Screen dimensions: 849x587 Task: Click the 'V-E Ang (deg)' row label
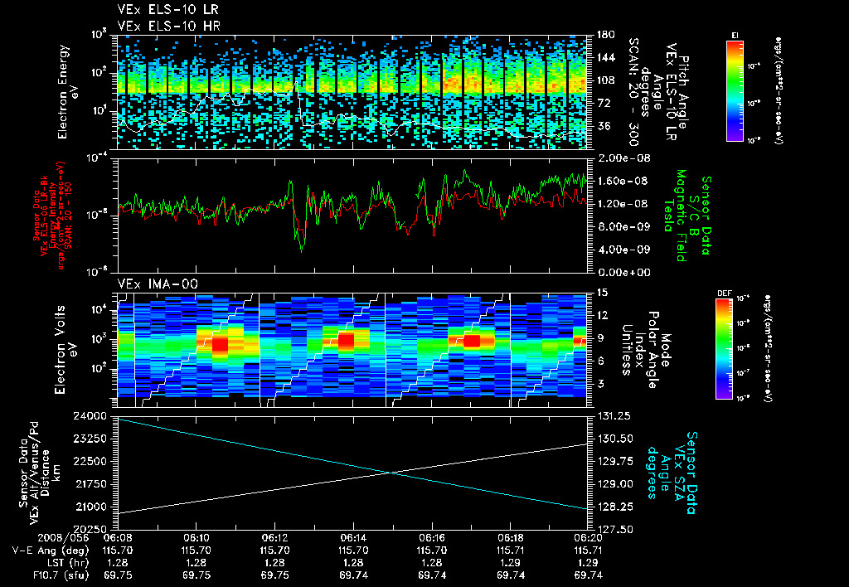click(50, 551)
